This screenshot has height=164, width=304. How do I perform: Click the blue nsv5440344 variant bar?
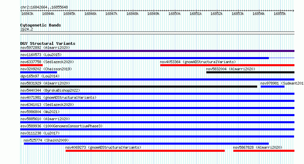pos(157,94)
